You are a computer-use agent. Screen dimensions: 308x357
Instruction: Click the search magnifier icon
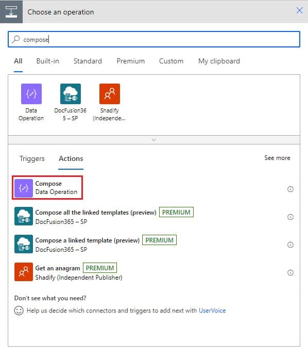(16, 39)
